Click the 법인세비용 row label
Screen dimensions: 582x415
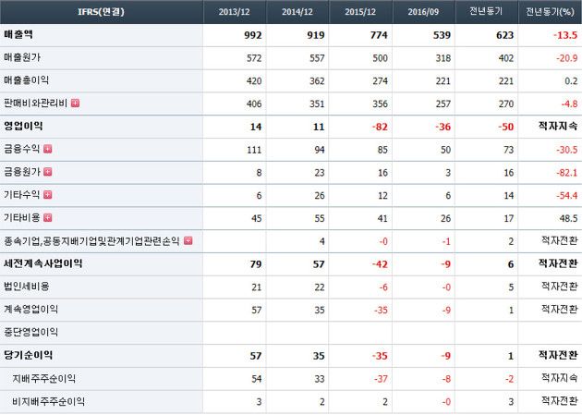[x=26, y=287]
